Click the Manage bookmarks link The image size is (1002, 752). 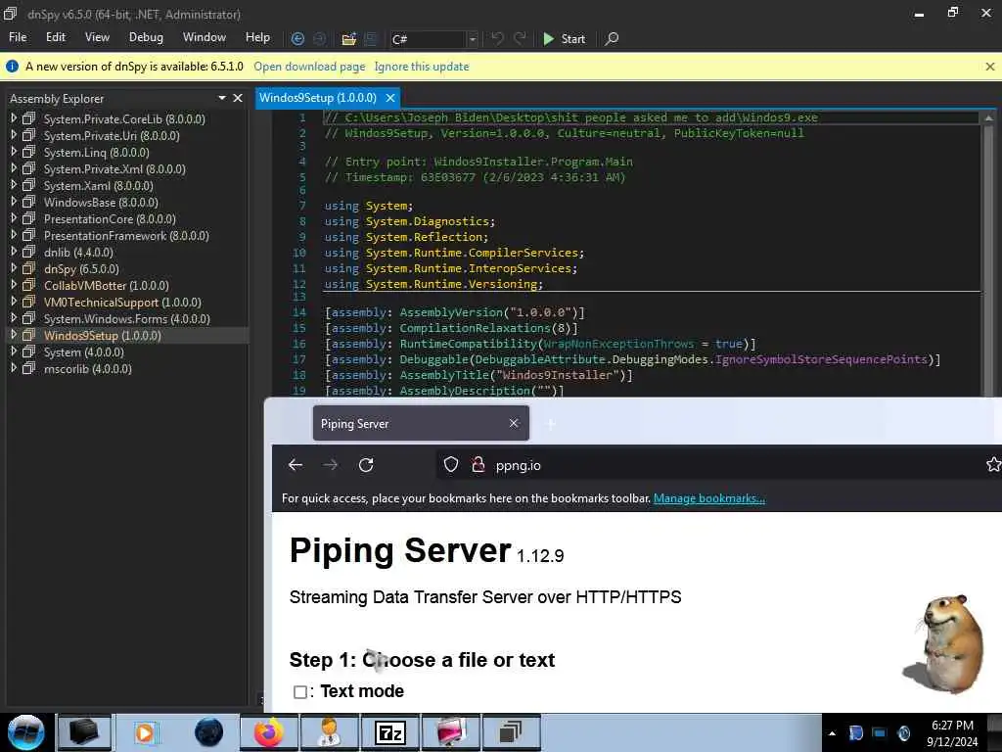[708, 498]
